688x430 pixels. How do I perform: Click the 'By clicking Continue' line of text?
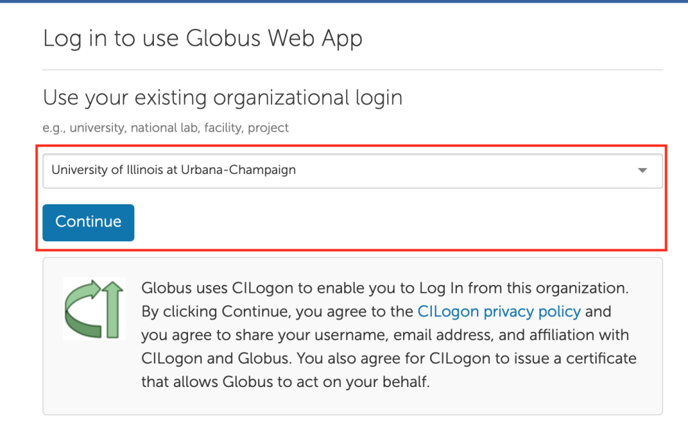(x=376, y=312)
